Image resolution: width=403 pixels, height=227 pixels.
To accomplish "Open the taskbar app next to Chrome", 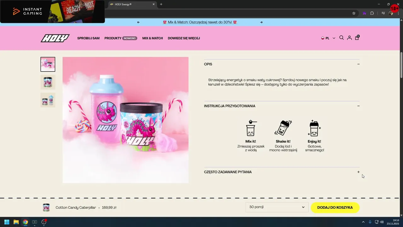I will [35, 222].
